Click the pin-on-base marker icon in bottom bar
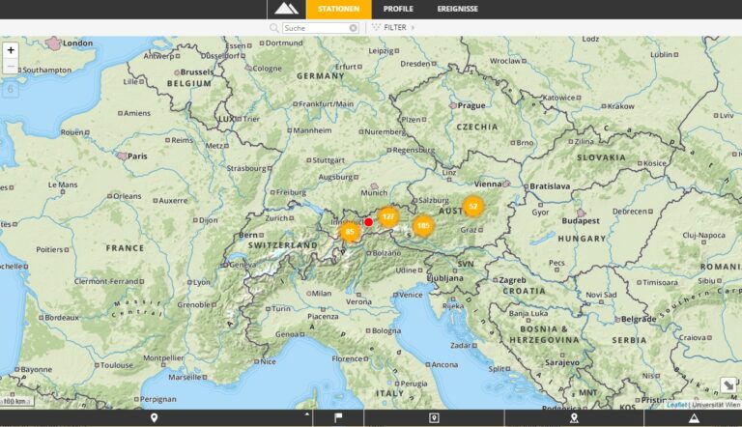This screenshot has width=742, height=427. tap(574, 418)
